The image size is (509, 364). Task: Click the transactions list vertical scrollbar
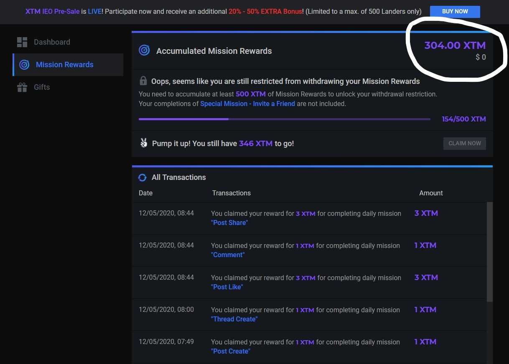pos(490,250)
